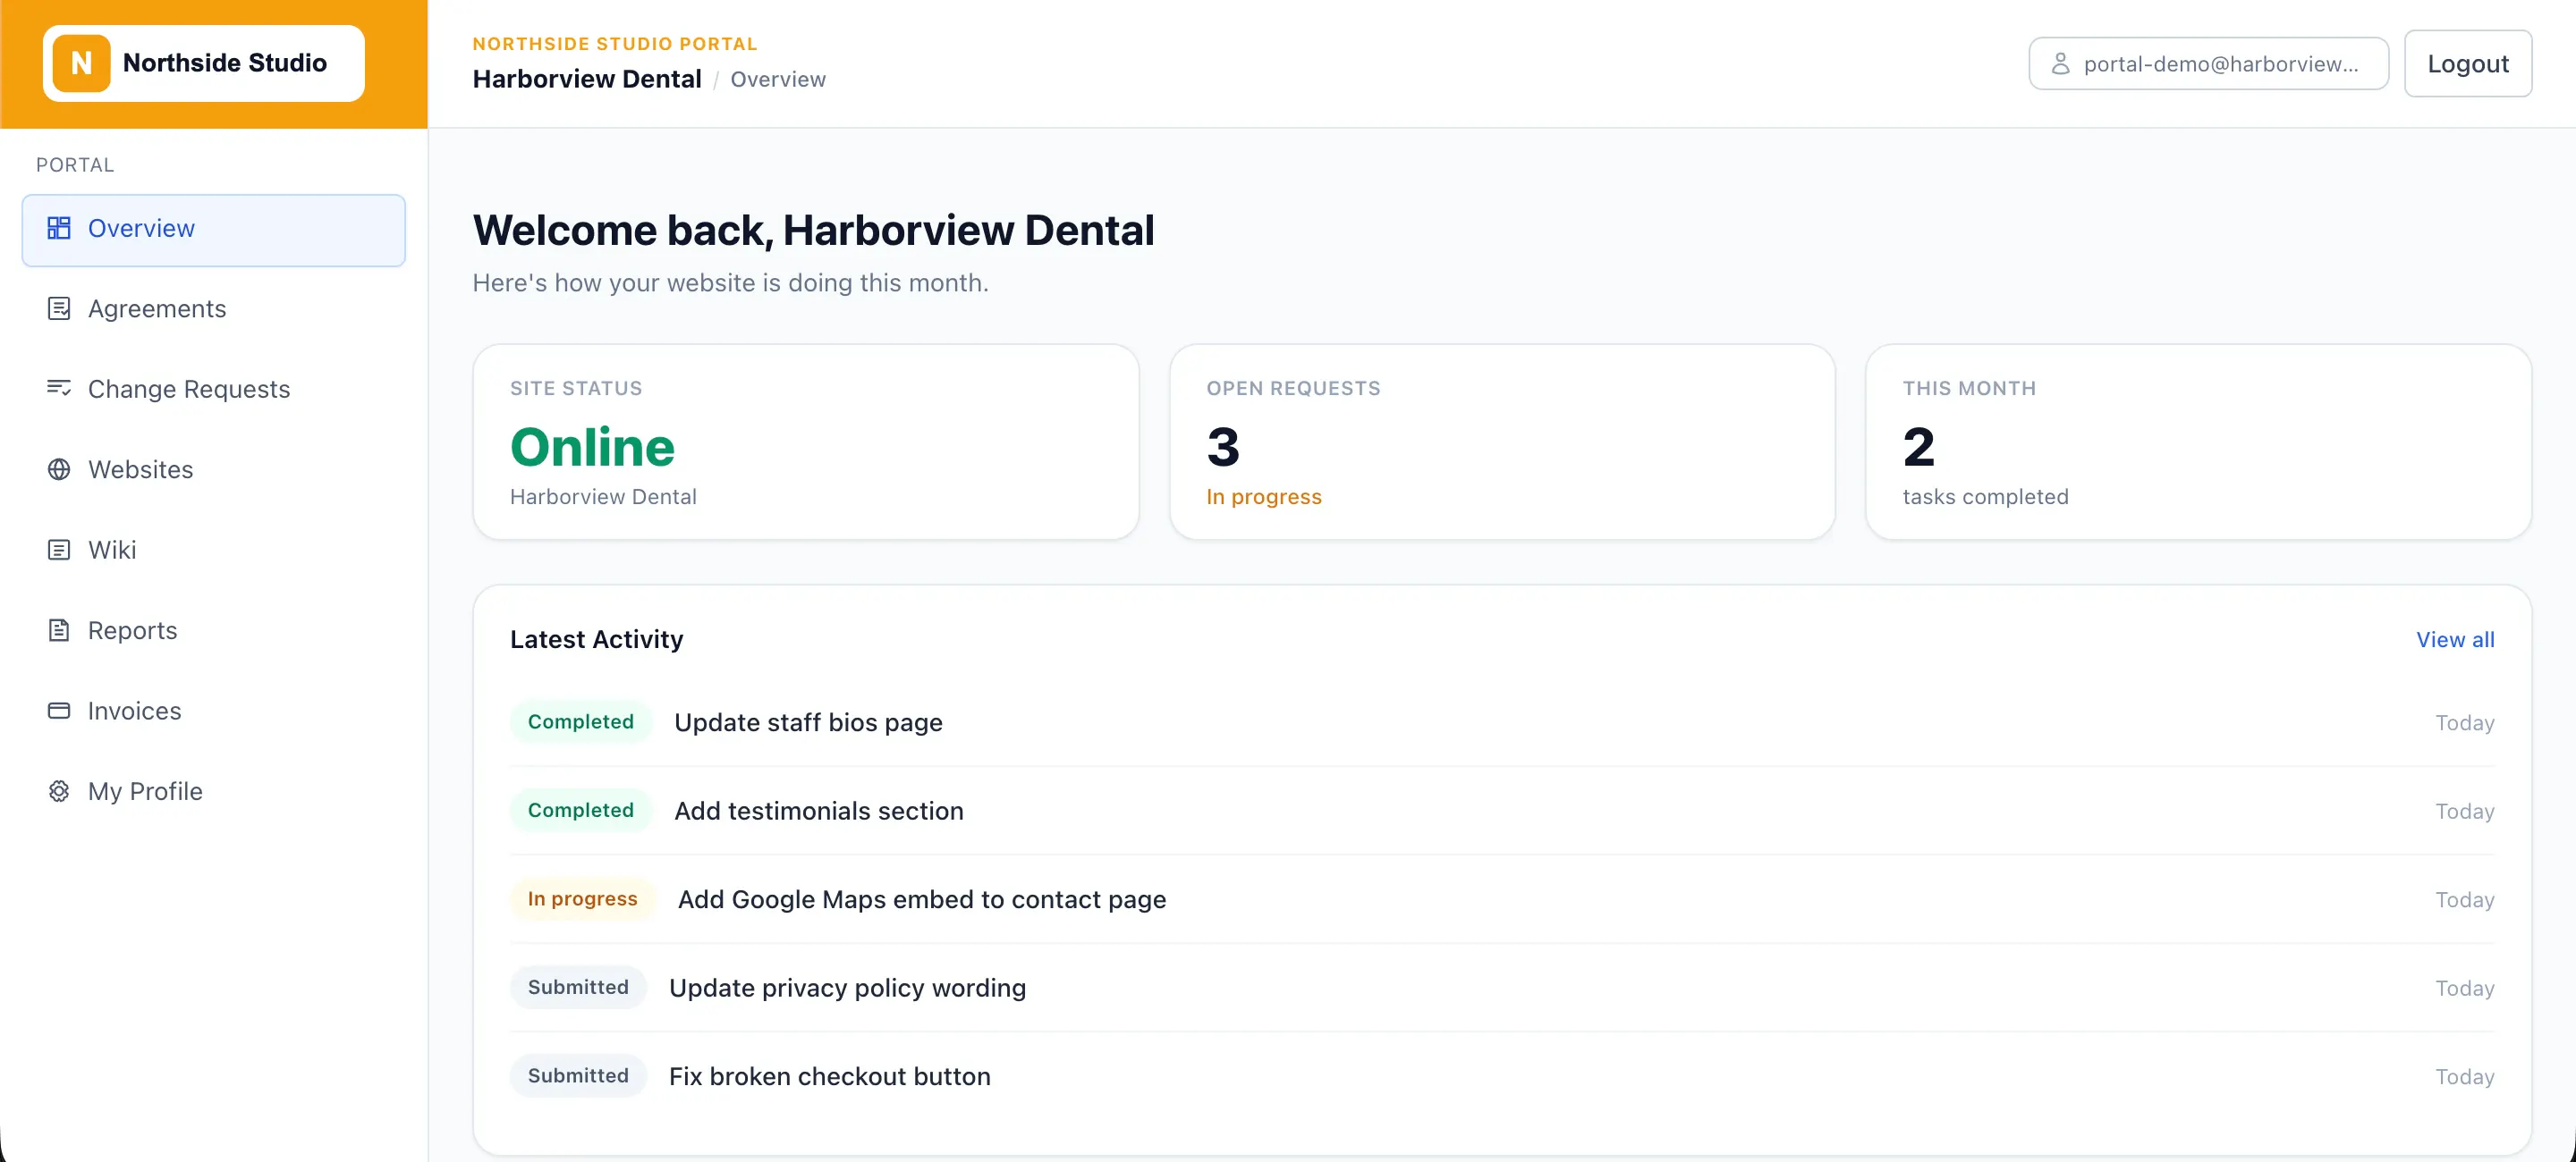Click Harborview Dental breadcrumb
The height and width of the screenshot is (1162, 2576).
coord(587,79)
